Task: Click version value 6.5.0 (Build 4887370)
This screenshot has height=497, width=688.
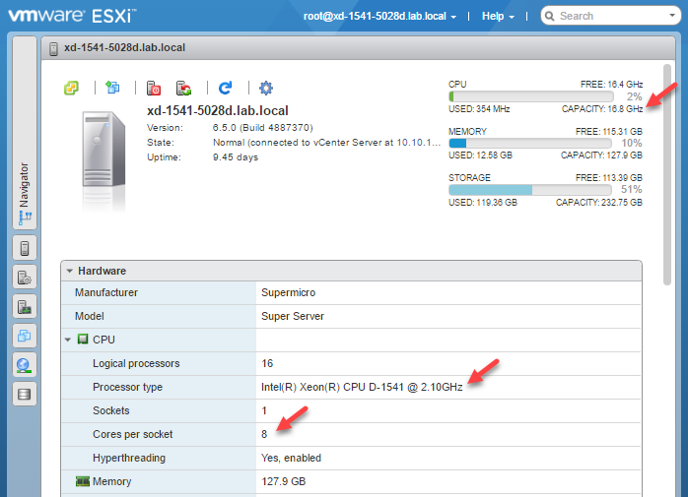Action: (x=263, y=128)
